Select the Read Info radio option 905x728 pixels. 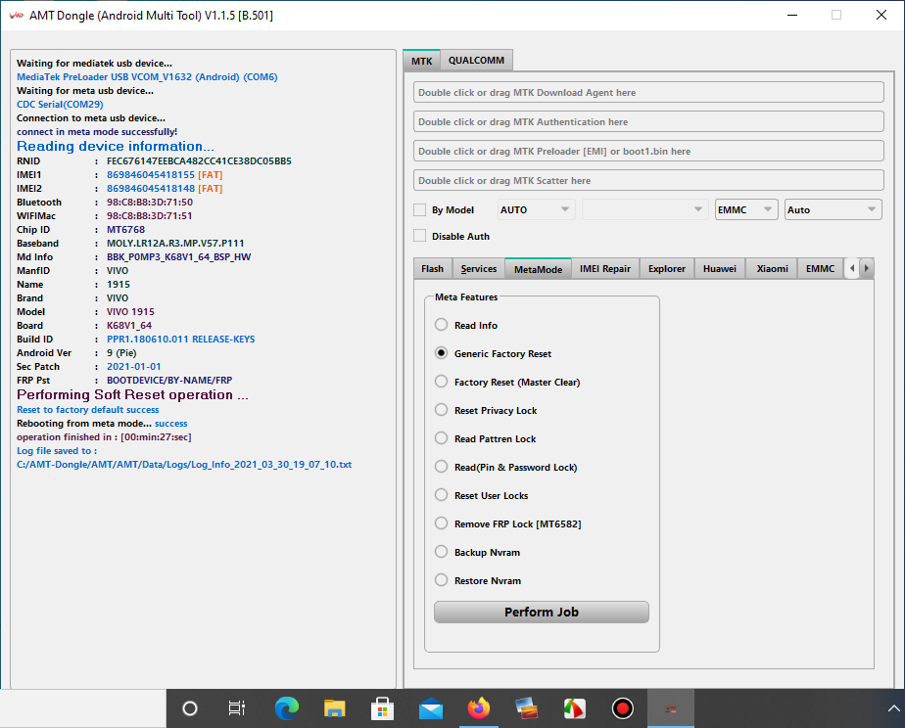[x=442, y=325]
